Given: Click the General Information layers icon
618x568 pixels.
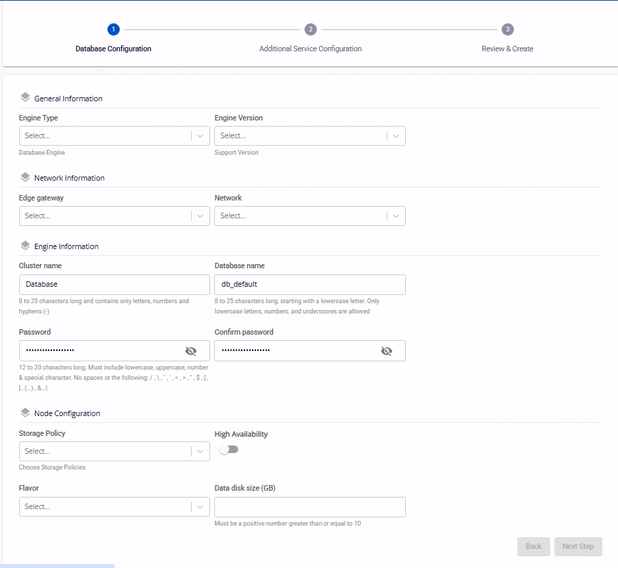Looking at the screenshot, I should [x=25, y=98].
